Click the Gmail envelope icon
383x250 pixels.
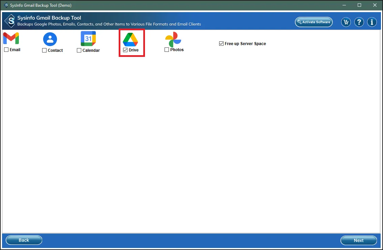(x=11, y=38)
